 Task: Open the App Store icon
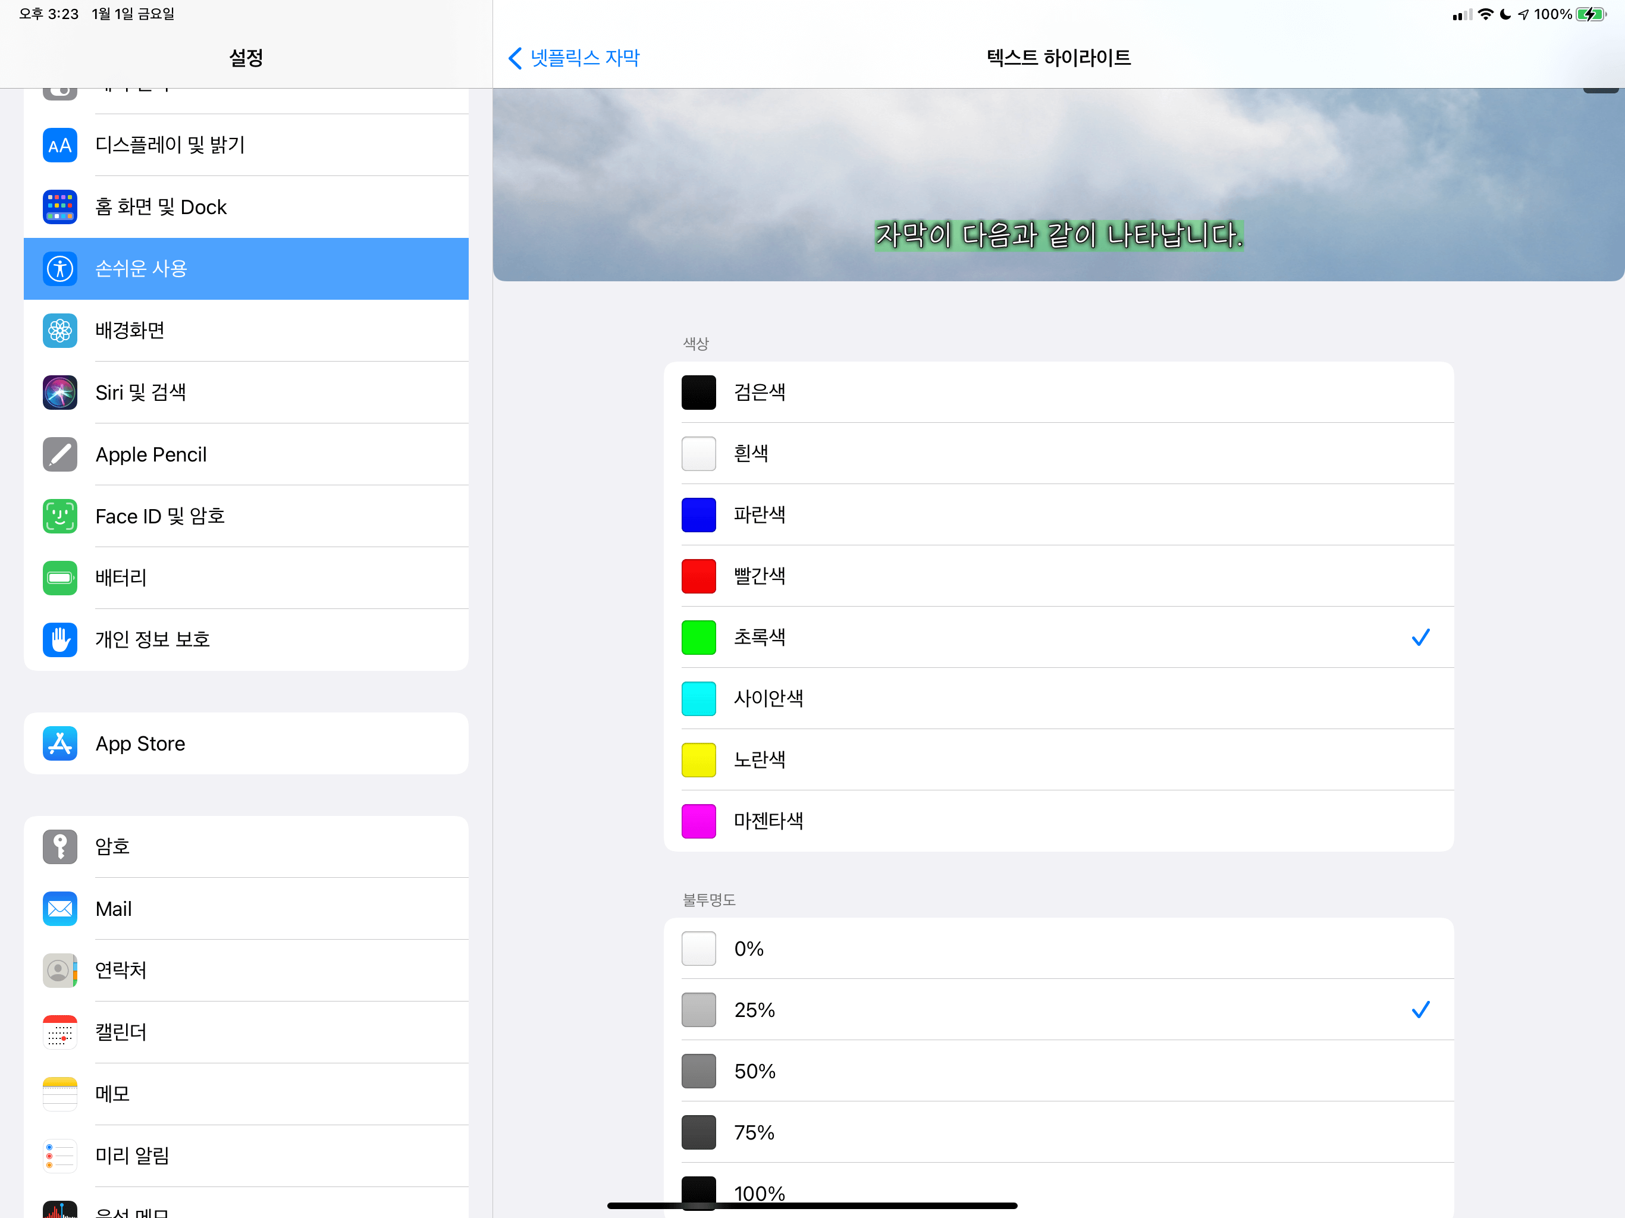[x=59, y=743]
